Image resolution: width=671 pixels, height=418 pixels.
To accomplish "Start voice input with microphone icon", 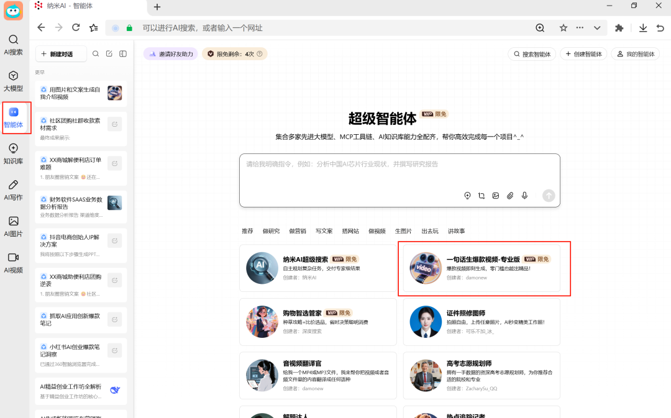I will pos(524,196).
